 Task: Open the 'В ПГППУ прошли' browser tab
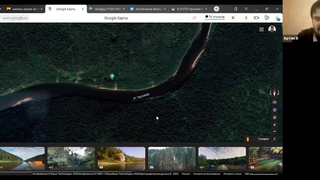click(189, 9)
